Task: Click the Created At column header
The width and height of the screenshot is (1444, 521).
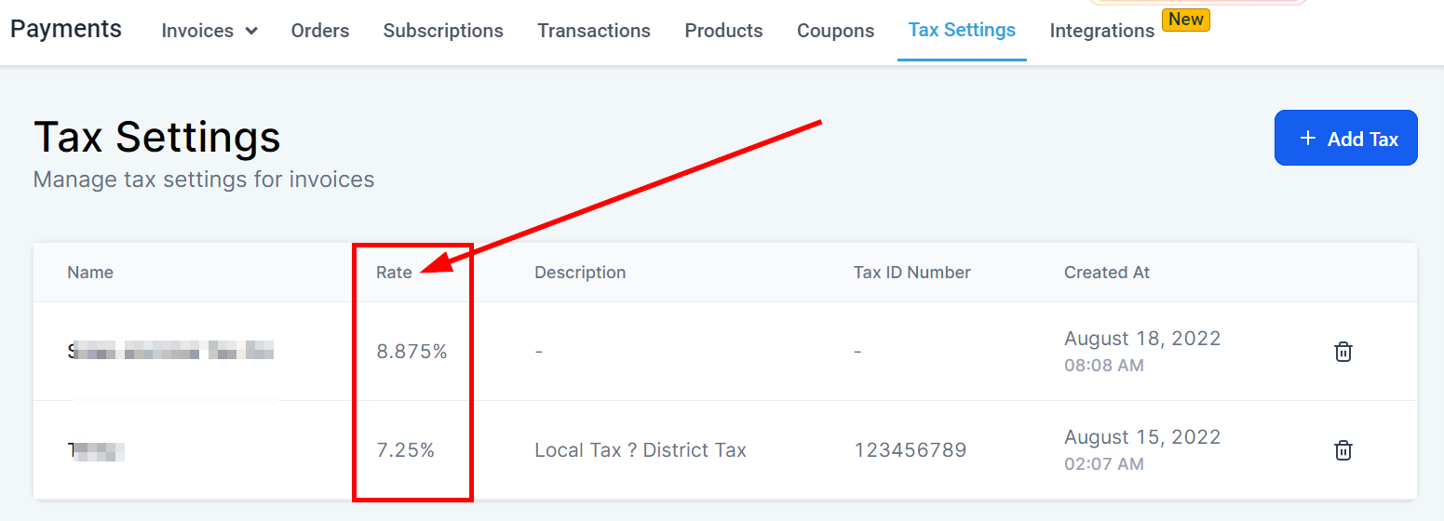Action: click(x=1106, y=273)
